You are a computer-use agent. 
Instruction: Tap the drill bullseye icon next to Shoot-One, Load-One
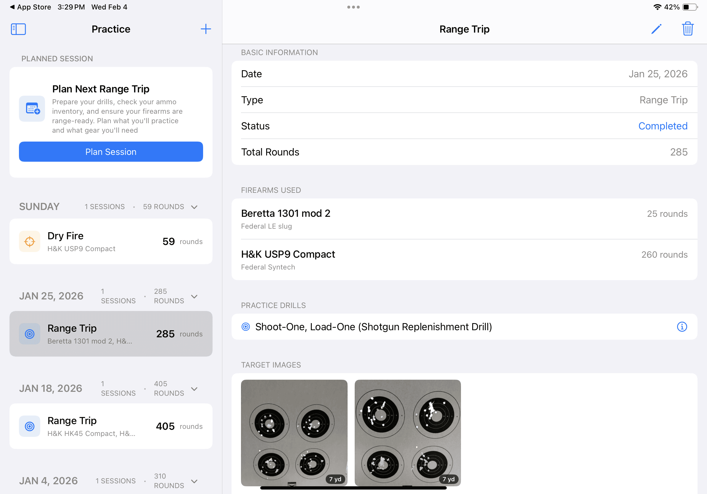[x=245, y=327]
